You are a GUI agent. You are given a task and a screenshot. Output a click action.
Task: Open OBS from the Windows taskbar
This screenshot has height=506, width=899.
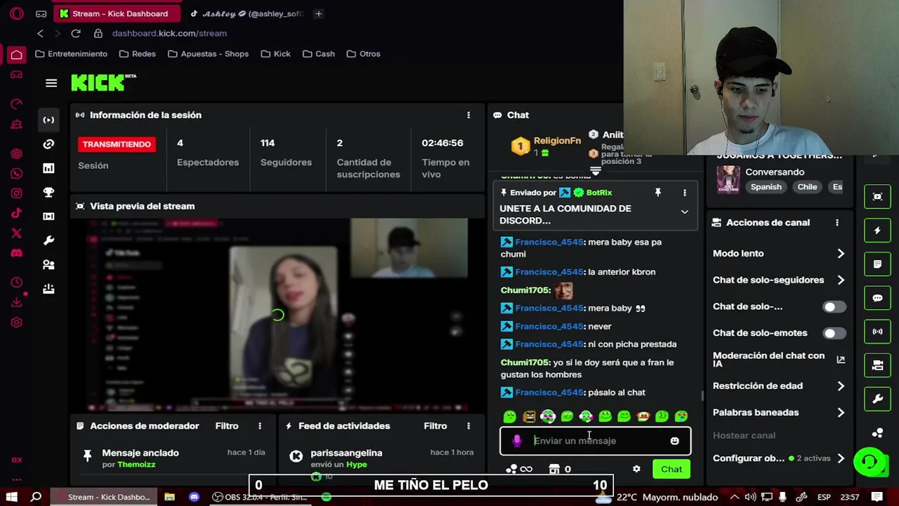point(259,497)
